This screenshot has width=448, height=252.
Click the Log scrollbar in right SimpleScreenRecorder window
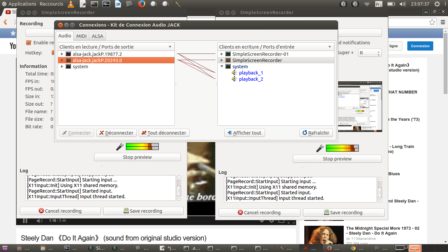pos(380,190)
